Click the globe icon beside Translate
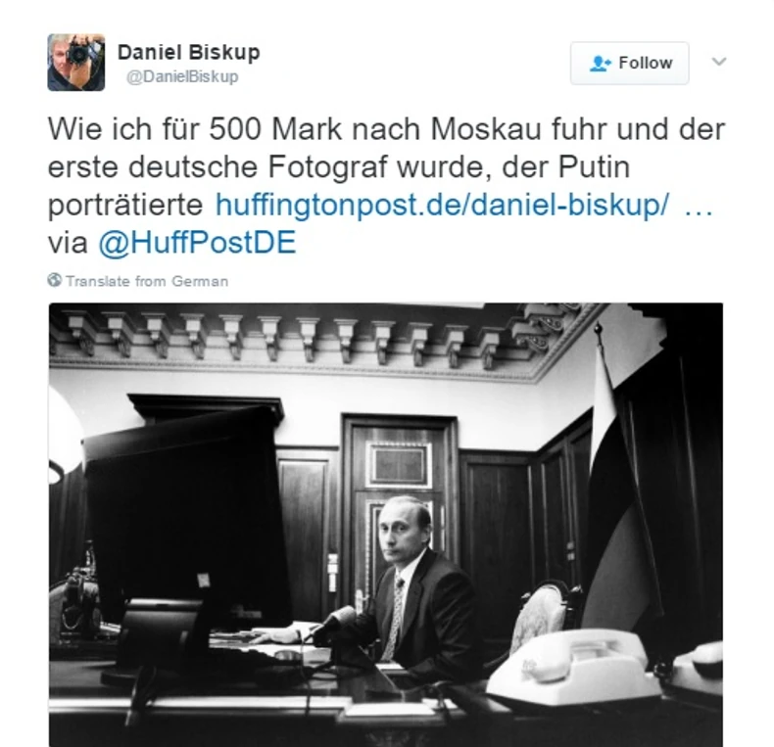 [x=54, y=280]
